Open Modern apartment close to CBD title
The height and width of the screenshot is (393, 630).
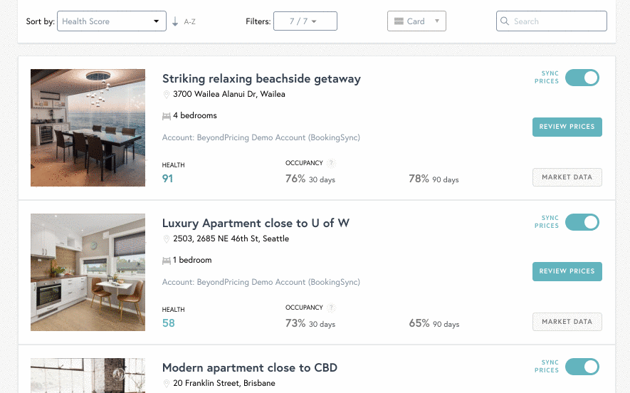pos(250,367)
